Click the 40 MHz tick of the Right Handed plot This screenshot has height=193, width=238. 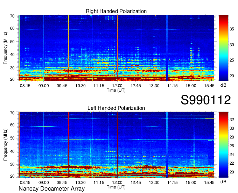click(x=12, y=55)
